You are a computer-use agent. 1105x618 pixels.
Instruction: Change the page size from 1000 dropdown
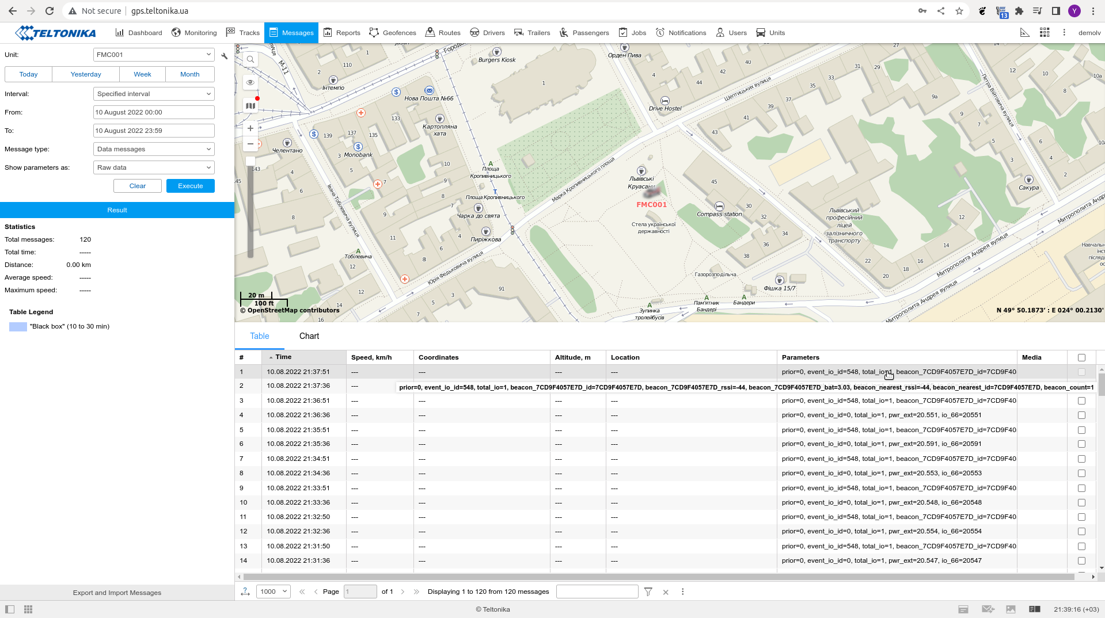(x=272, y=591)
